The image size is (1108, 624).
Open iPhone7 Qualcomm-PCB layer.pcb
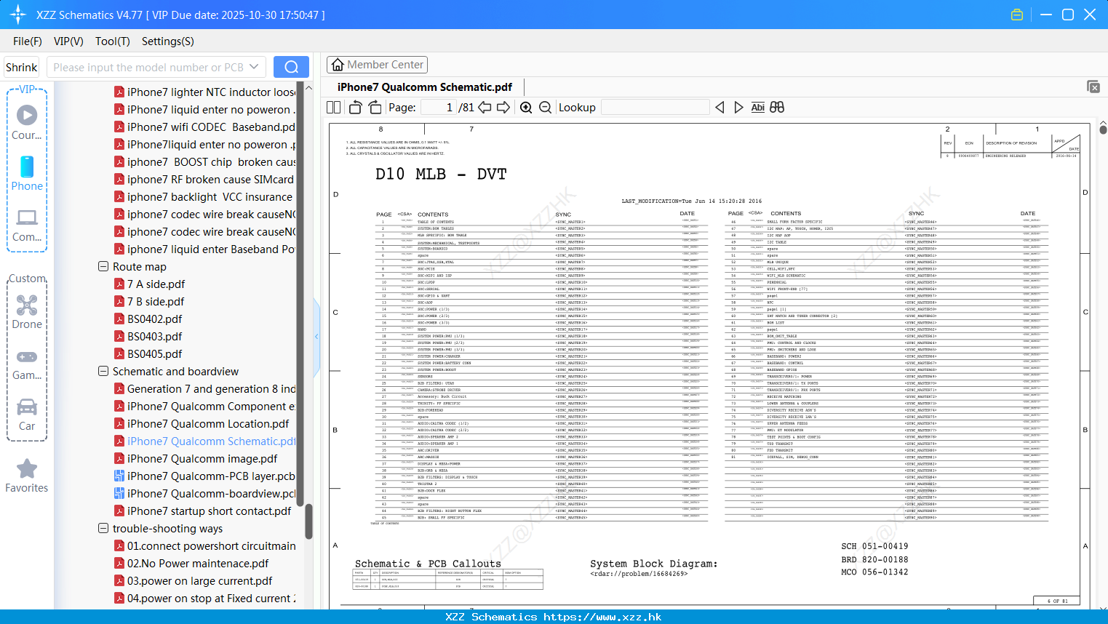[205, 476]
